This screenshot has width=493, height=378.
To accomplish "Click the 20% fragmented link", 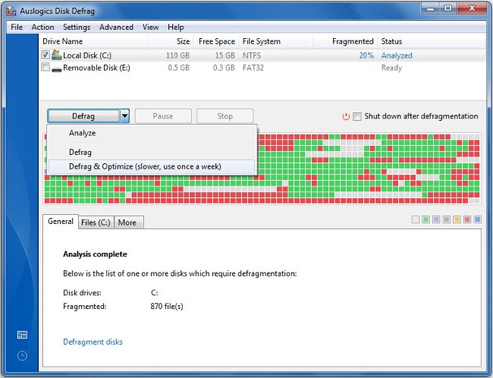I will pos(366,56).
